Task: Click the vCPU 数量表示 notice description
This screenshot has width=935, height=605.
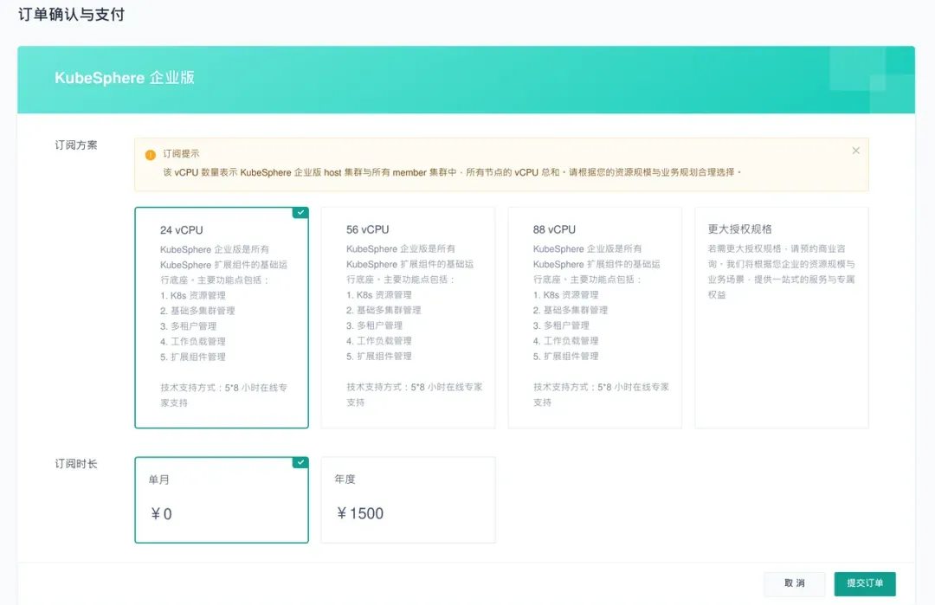Action: pyautogui.click(x=452, y=172)
